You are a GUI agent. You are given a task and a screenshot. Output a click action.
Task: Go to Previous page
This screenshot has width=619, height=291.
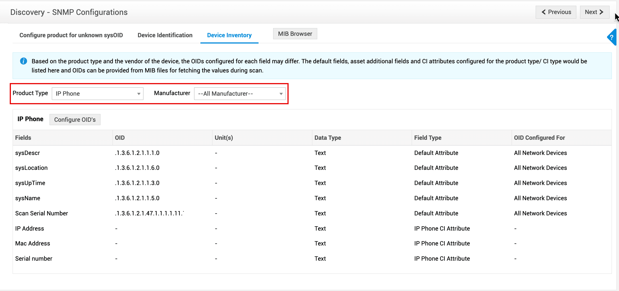coord(556,12)
